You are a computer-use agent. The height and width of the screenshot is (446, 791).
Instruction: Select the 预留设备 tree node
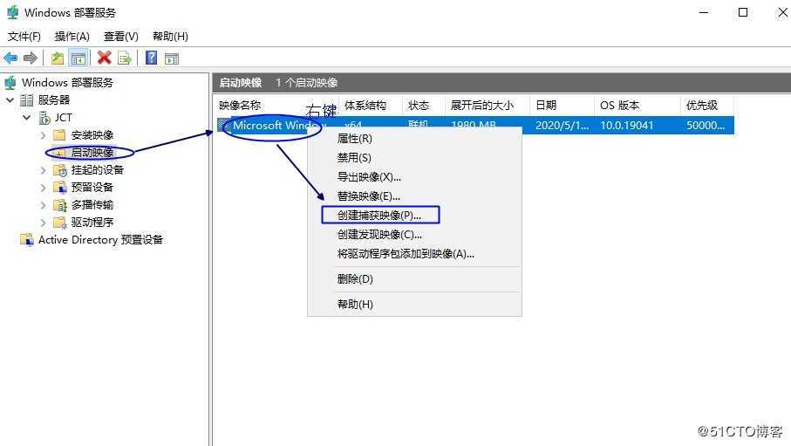92,187
